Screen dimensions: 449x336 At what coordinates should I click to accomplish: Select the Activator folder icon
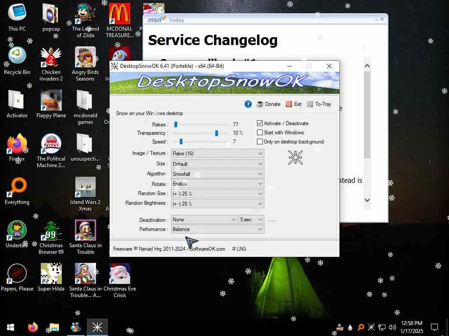pos(17,104)
